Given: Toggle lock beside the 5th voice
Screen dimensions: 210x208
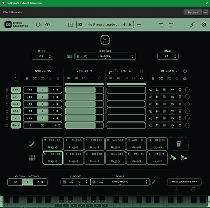Looking at the screenshot, I should point(7,90).
